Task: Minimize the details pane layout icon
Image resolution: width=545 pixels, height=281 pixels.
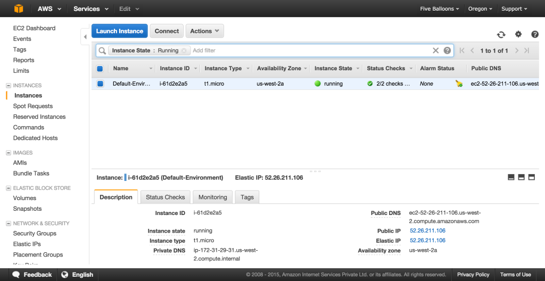Action: click(x=511, y=177)
